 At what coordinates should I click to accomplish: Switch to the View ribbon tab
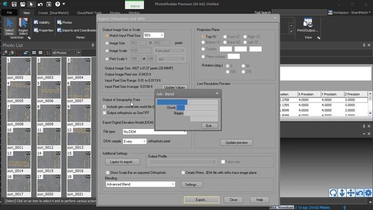coord(26,13)
